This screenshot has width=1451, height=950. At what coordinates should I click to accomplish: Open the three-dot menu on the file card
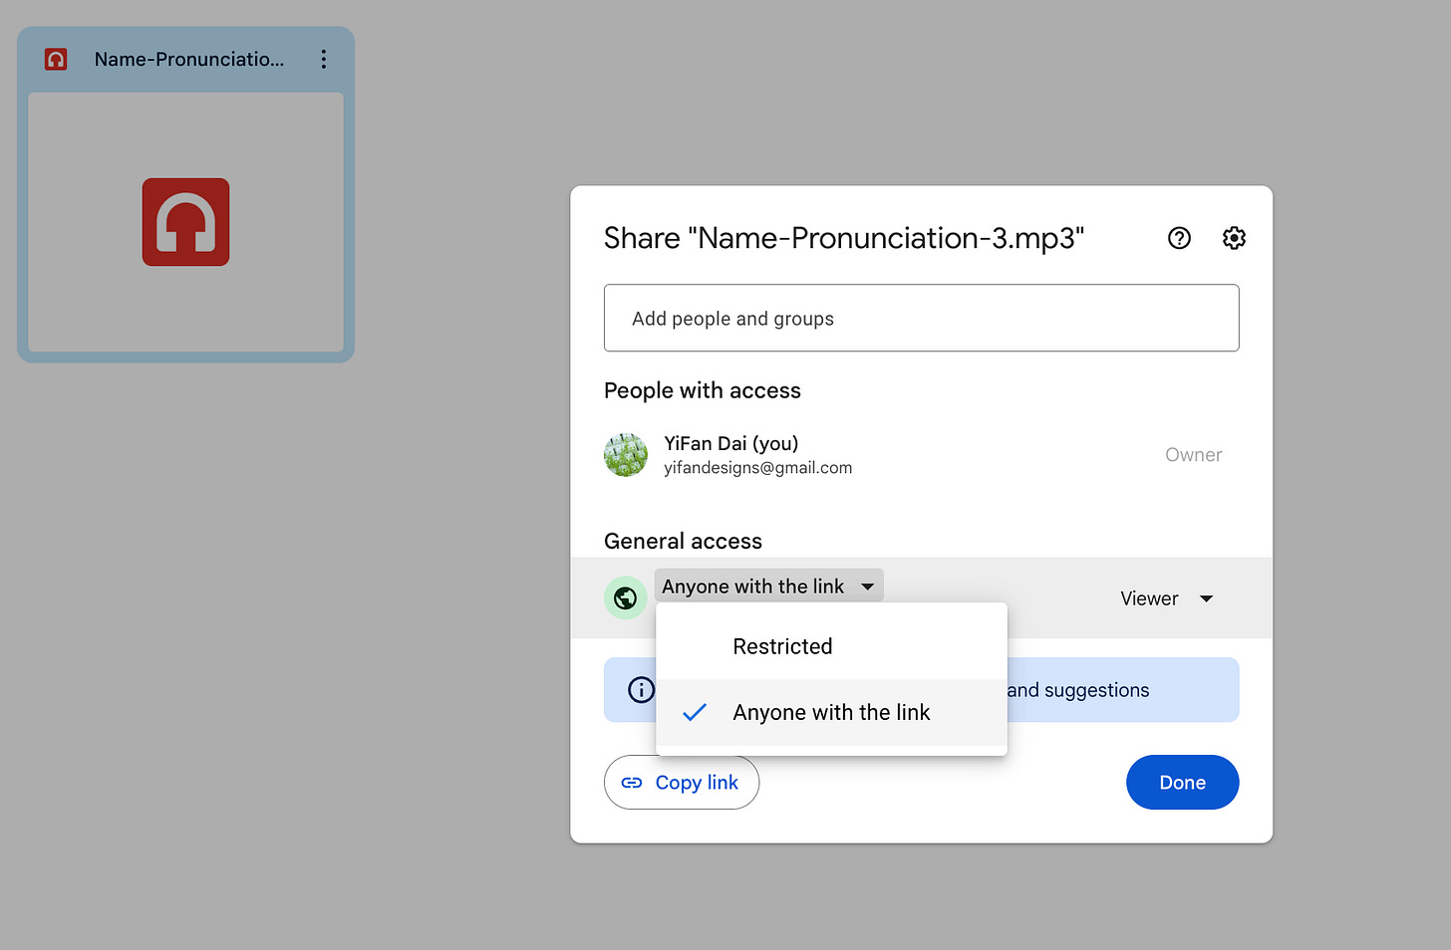click(323, 60)
